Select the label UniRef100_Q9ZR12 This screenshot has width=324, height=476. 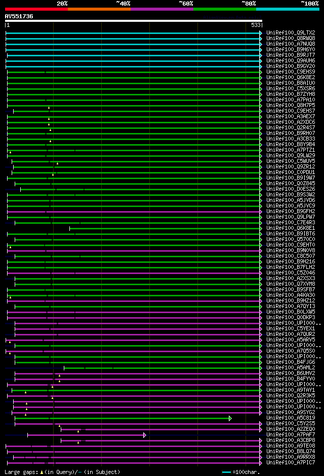click(291, 166)
